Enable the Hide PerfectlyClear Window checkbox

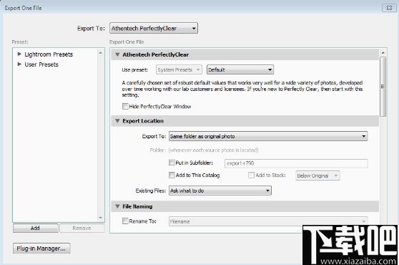coord(125,106)
